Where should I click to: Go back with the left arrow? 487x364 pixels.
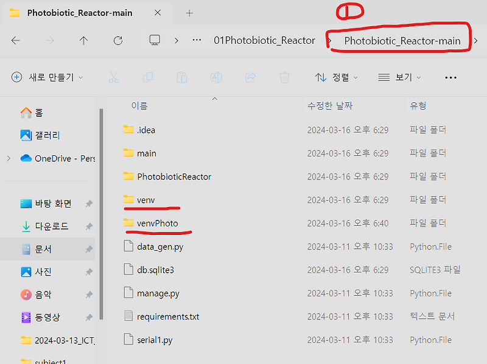click(16, 40)
